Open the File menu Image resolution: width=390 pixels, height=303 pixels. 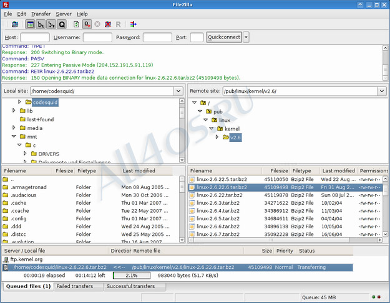7,14
